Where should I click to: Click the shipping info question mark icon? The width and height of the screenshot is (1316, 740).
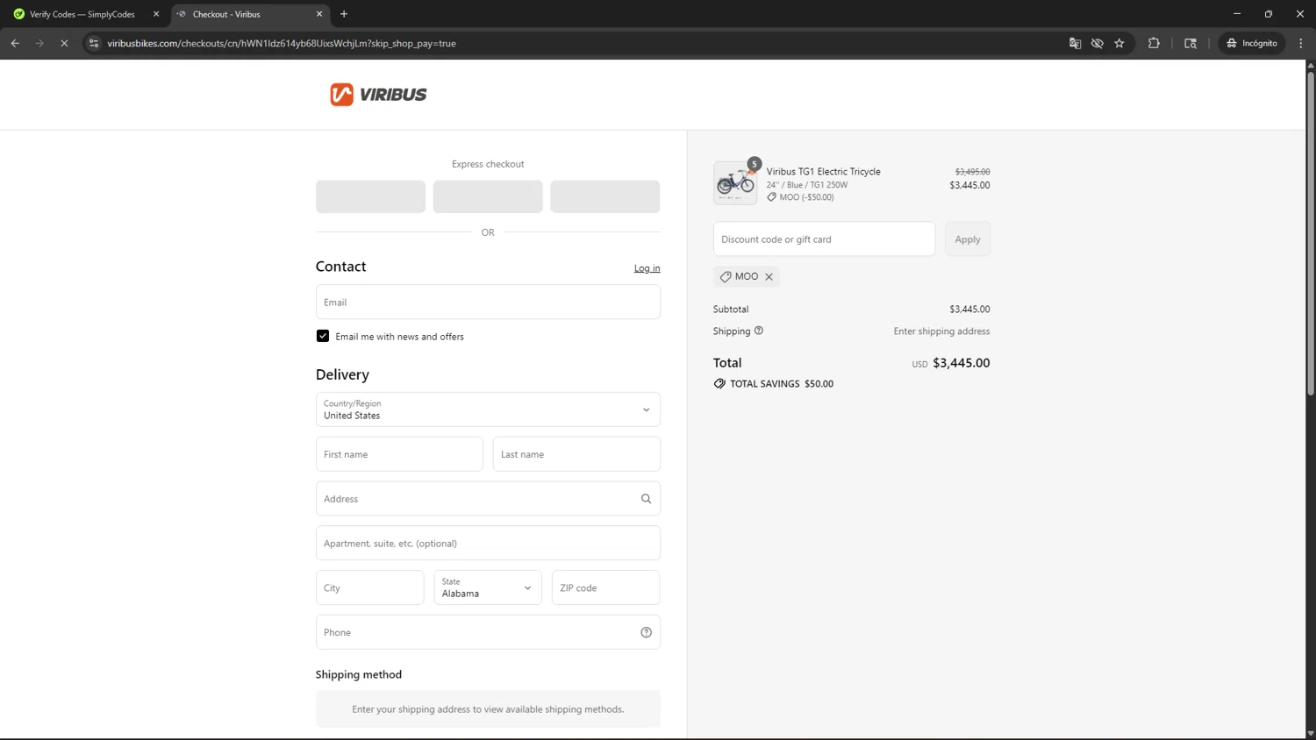[x=759, y=331]
